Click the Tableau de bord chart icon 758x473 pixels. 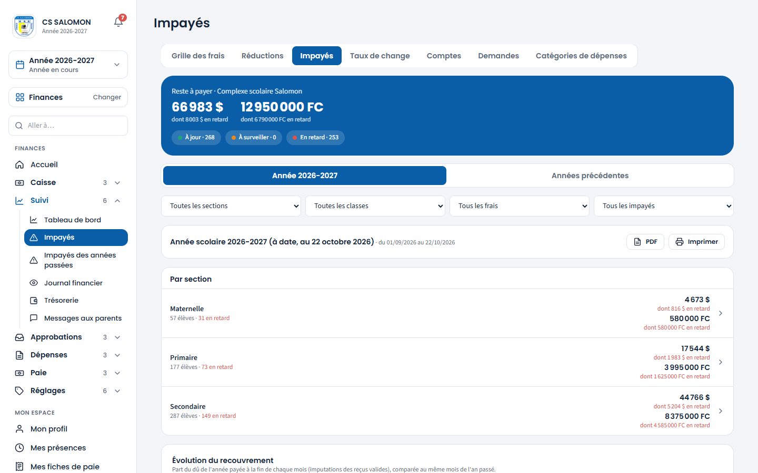(x=34, y=220)
